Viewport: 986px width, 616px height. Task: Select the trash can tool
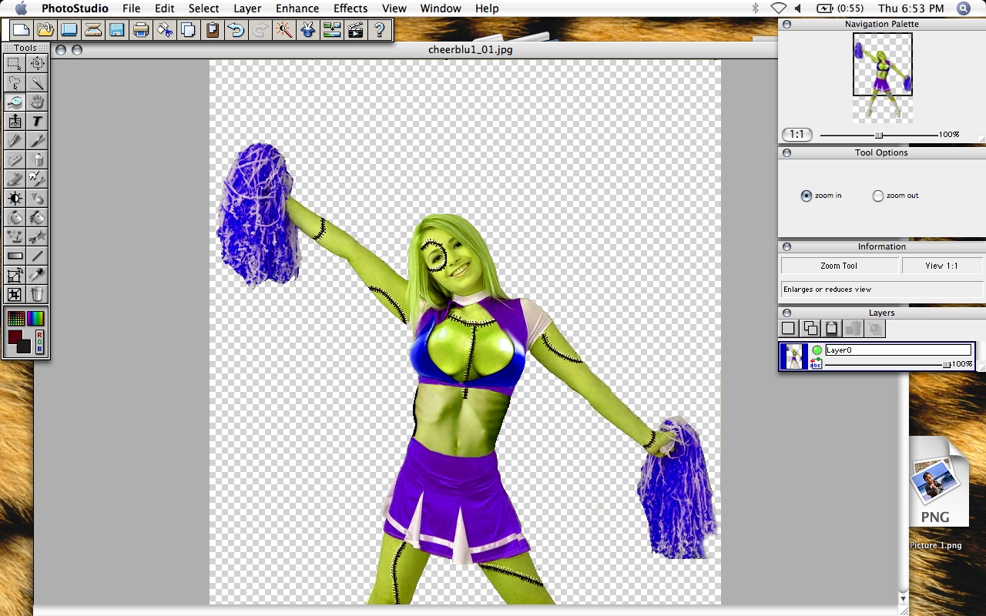click(37, 294)
